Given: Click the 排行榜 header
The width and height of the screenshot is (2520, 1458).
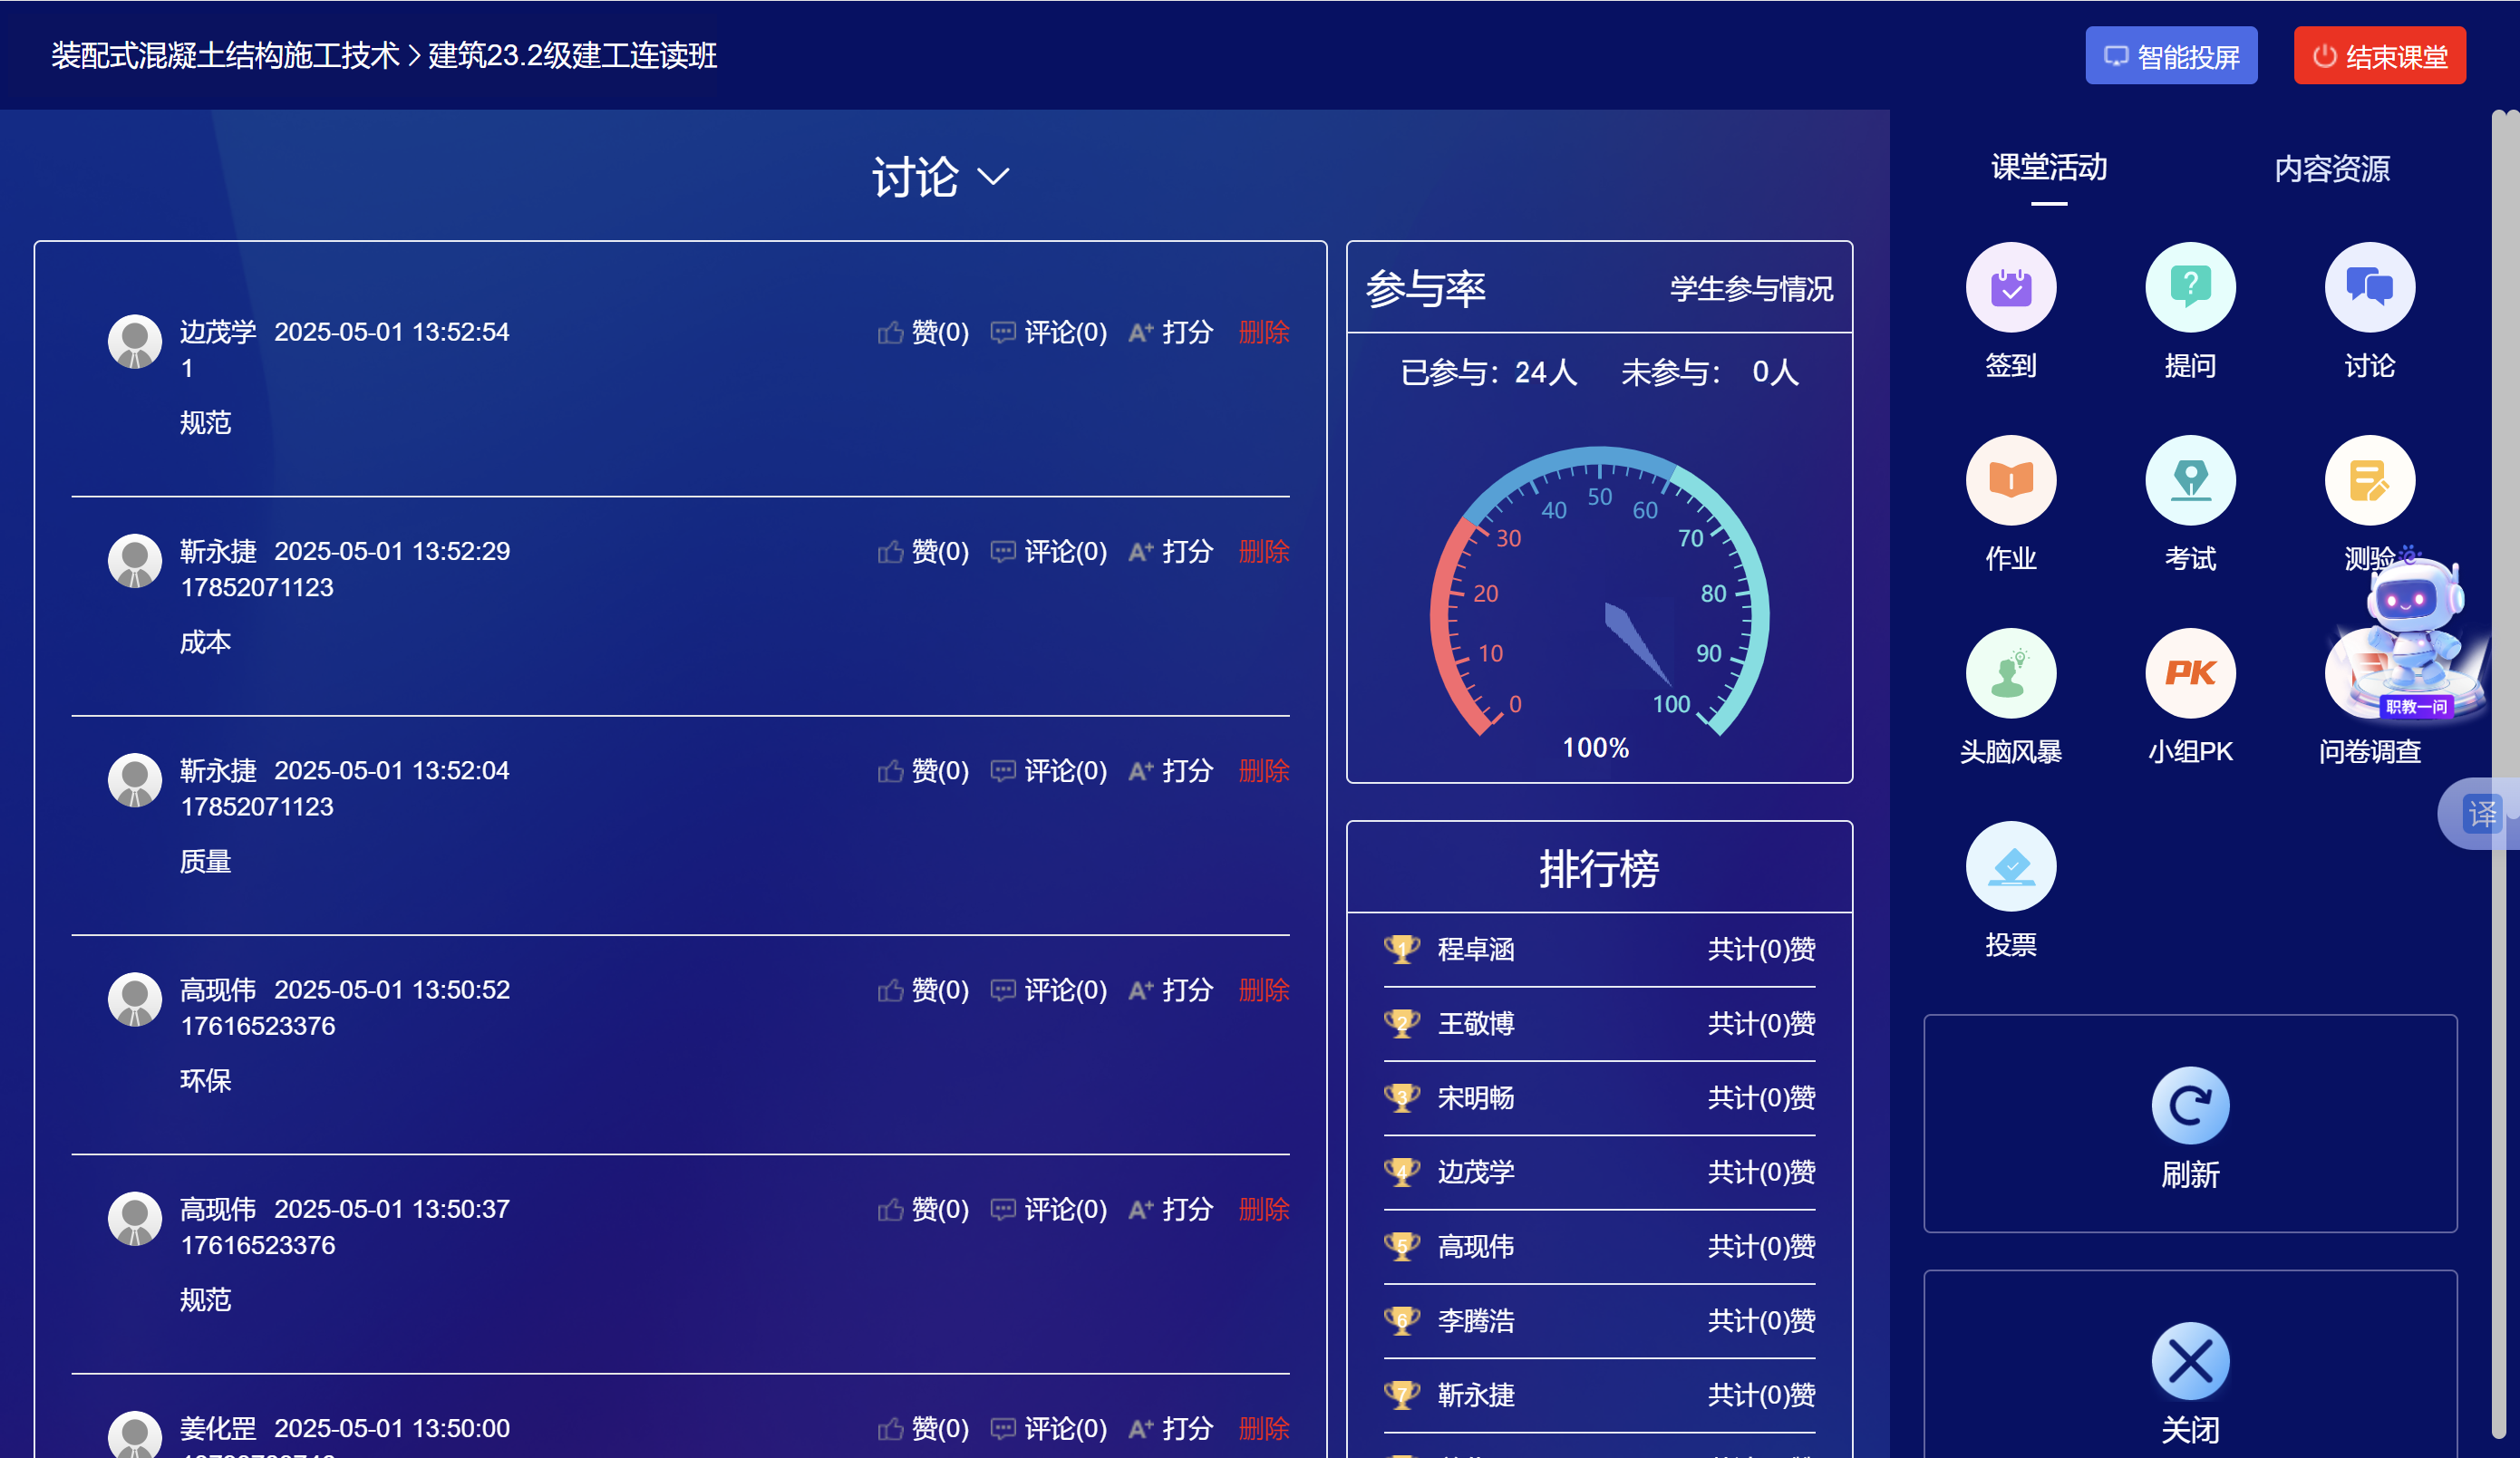Looking at the screenshot, I should 1599,868.
